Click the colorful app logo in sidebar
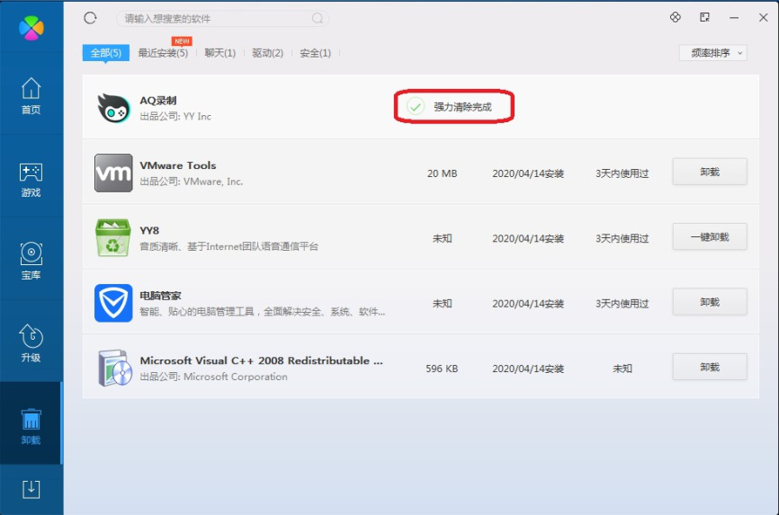The image size is (779, 515). (x=31, y=28)
